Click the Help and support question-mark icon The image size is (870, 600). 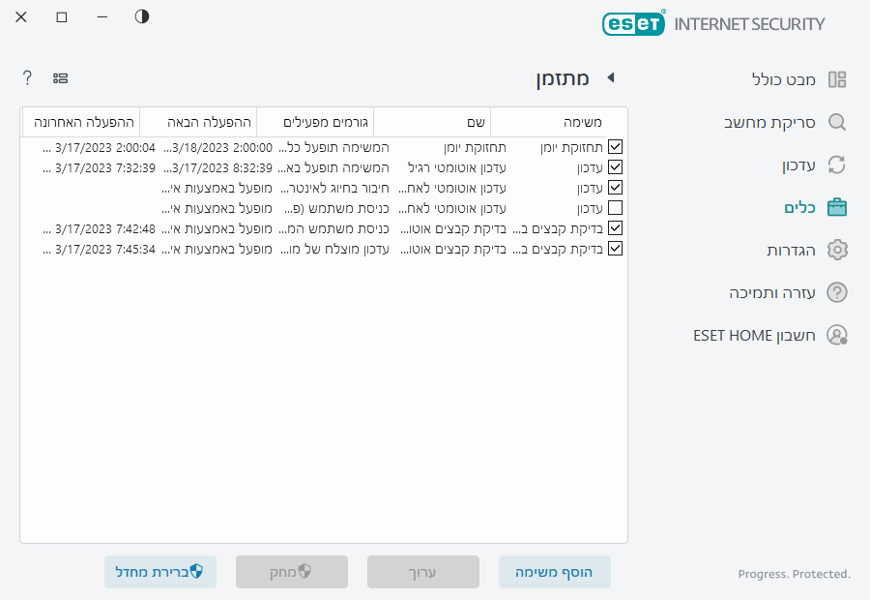point(837,292)
